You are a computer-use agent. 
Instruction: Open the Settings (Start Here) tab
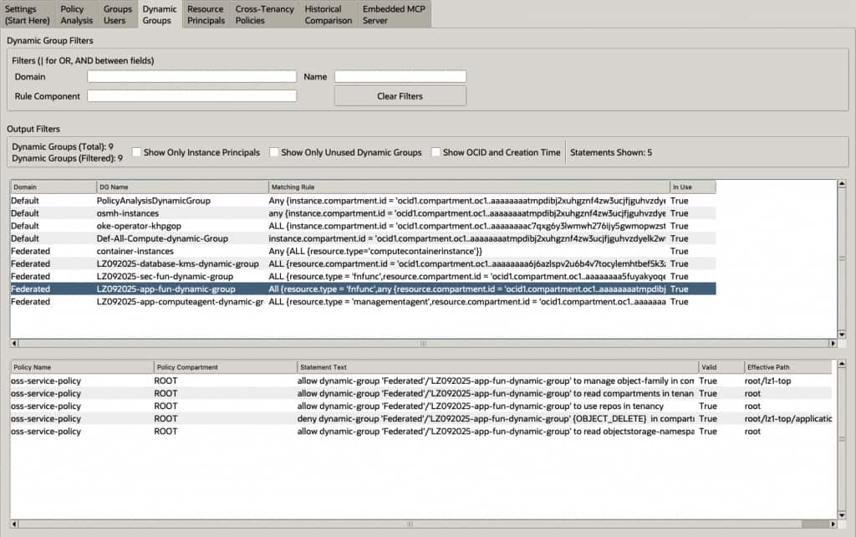[28, 15]
